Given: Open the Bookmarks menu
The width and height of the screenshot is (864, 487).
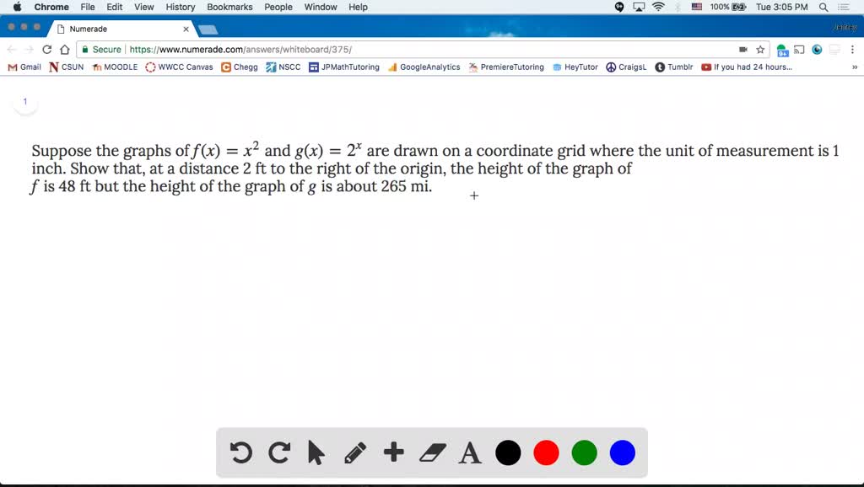Looking at the screenshot, I should coord(229,7).
